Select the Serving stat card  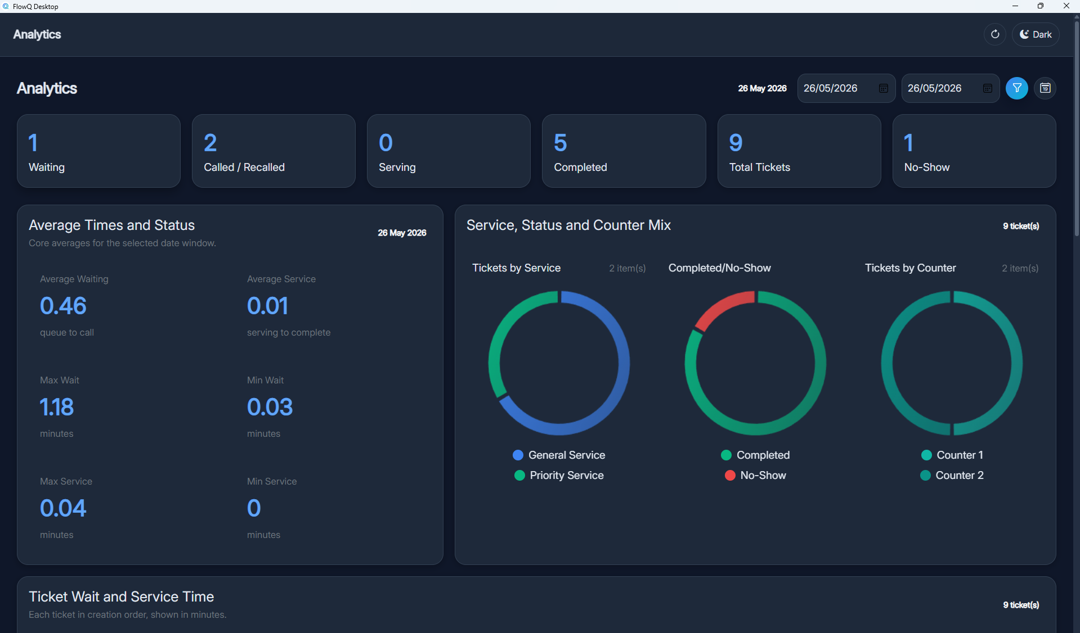pyautogui.click(x=449, y=151)
